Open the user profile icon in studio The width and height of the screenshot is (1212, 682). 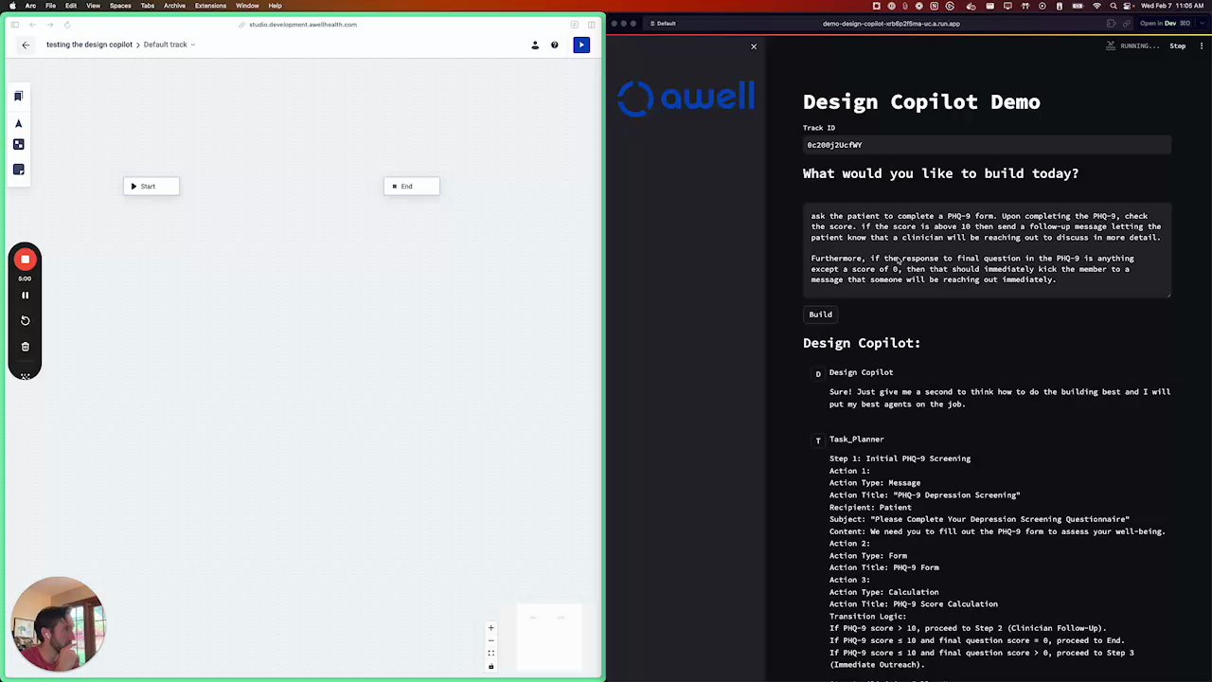pos(535,45)
